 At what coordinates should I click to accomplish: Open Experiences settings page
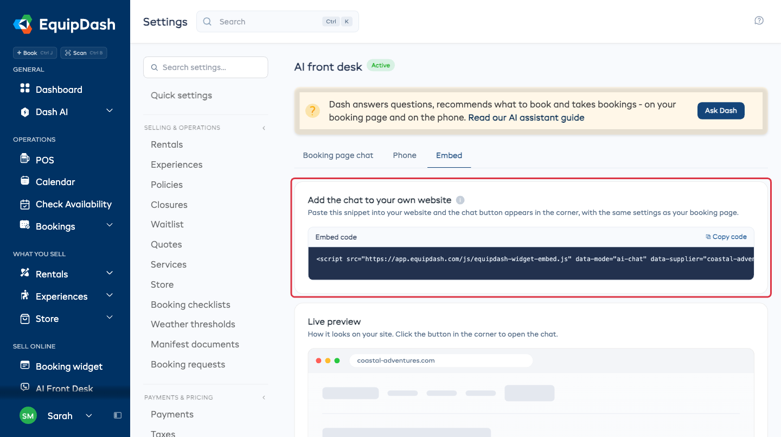click(176, 164)
